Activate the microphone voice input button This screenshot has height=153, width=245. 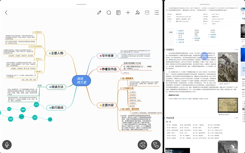7,145
